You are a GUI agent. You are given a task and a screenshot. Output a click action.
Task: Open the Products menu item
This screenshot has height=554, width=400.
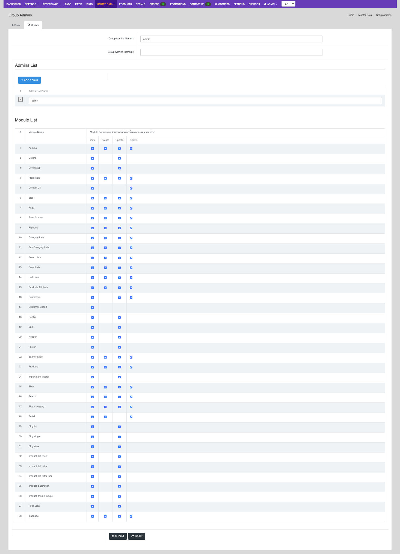[125, 4]
